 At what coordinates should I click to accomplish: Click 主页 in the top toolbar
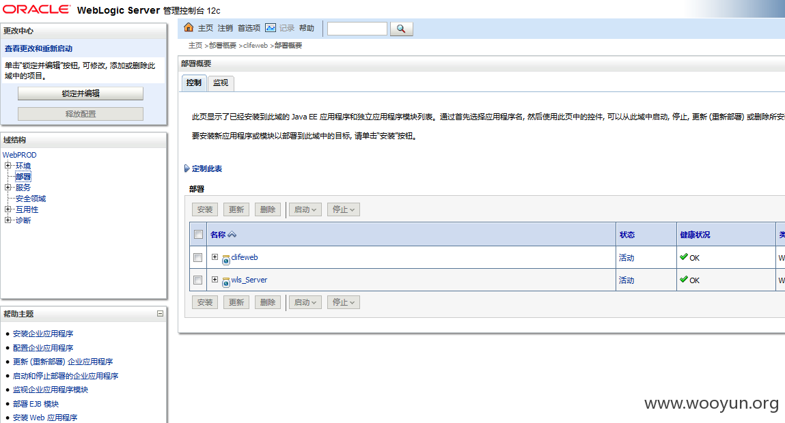tap(205, 28)
